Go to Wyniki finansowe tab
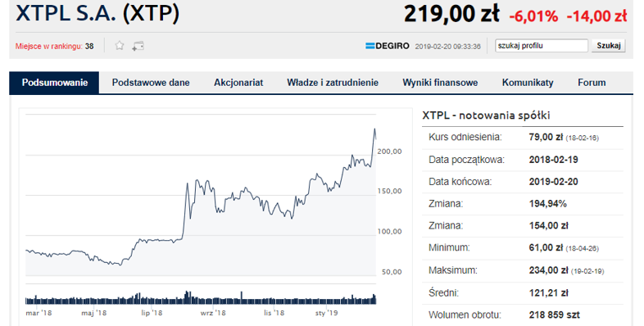 tap(440, 83)
